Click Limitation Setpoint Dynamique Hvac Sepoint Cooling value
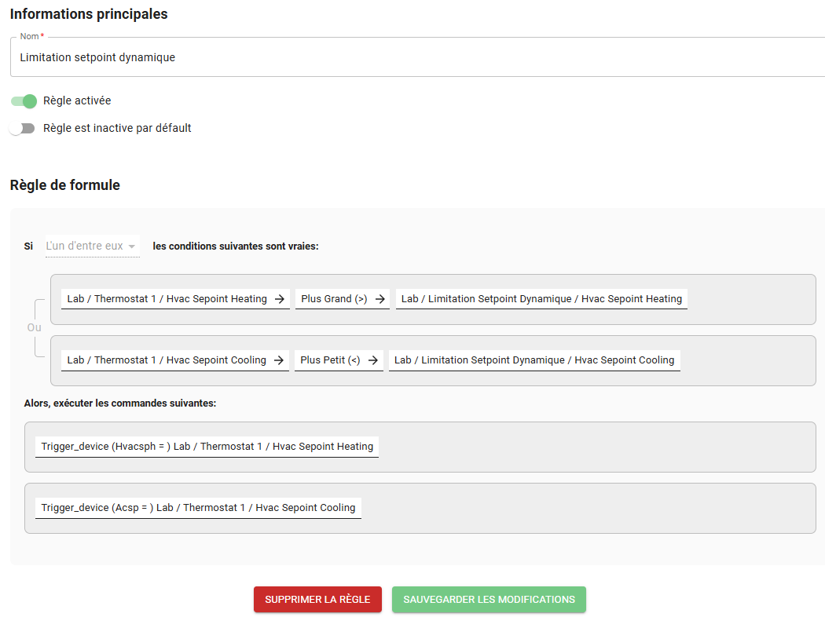This screenshot has height=617, width=825. [x=534, y=360]
